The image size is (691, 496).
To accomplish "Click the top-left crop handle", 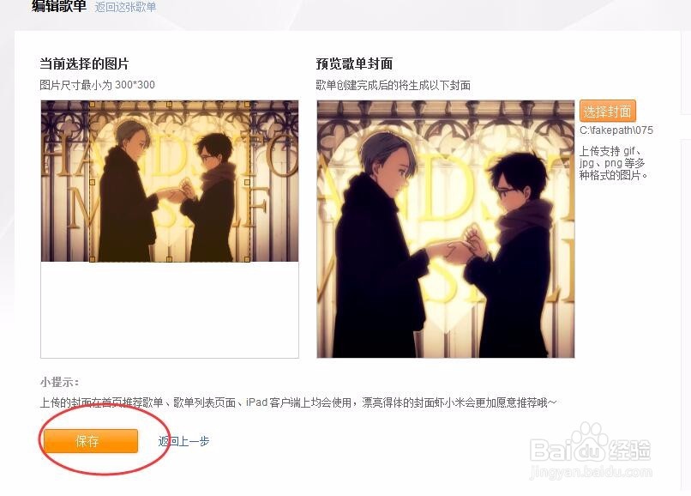I will (x=93, y=105).
